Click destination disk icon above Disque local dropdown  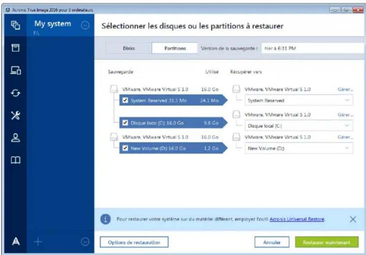point(236,114)
